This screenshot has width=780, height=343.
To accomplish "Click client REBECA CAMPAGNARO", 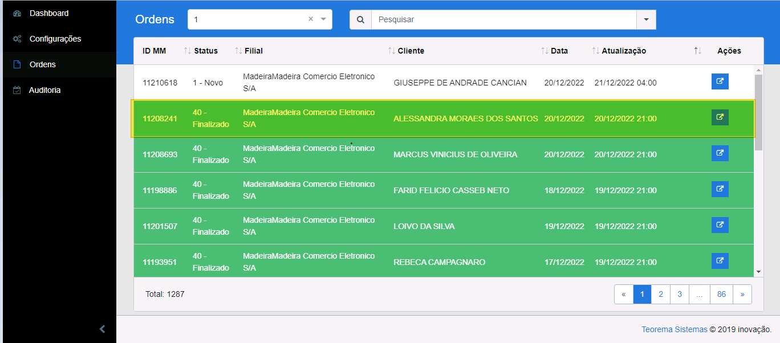I will tap(440, 262).
